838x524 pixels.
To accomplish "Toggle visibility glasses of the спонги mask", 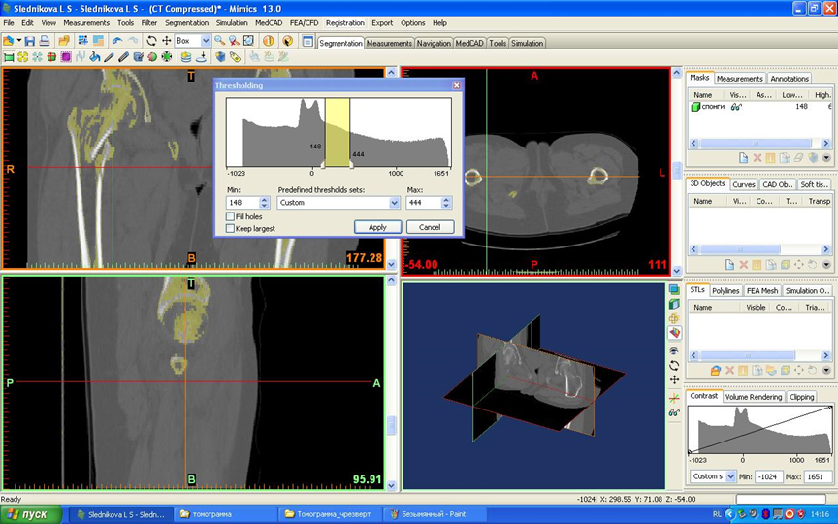I will tap(736, 107).
